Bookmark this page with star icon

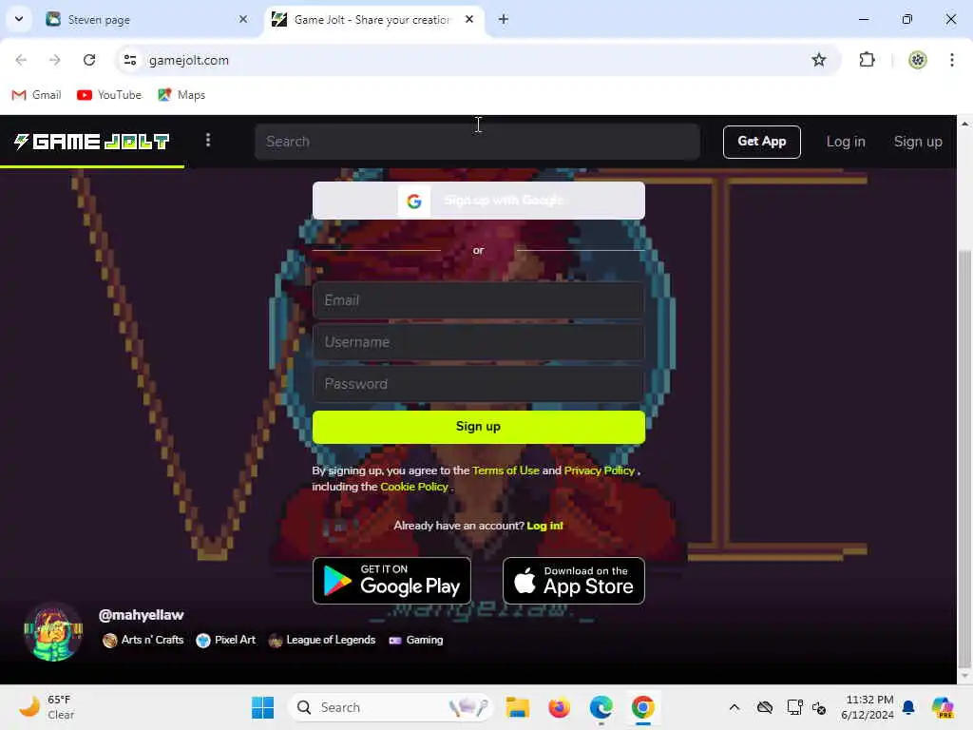[819, 60]
